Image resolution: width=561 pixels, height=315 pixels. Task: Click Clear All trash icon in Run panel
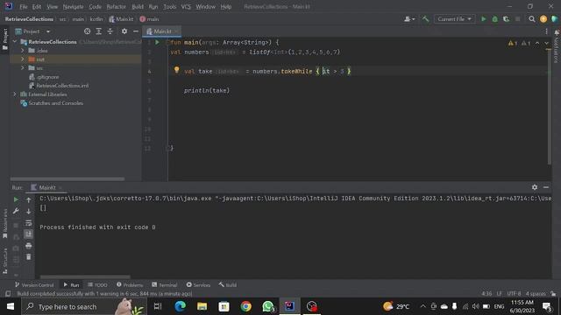pyautogui.click(x=29, y=257)
